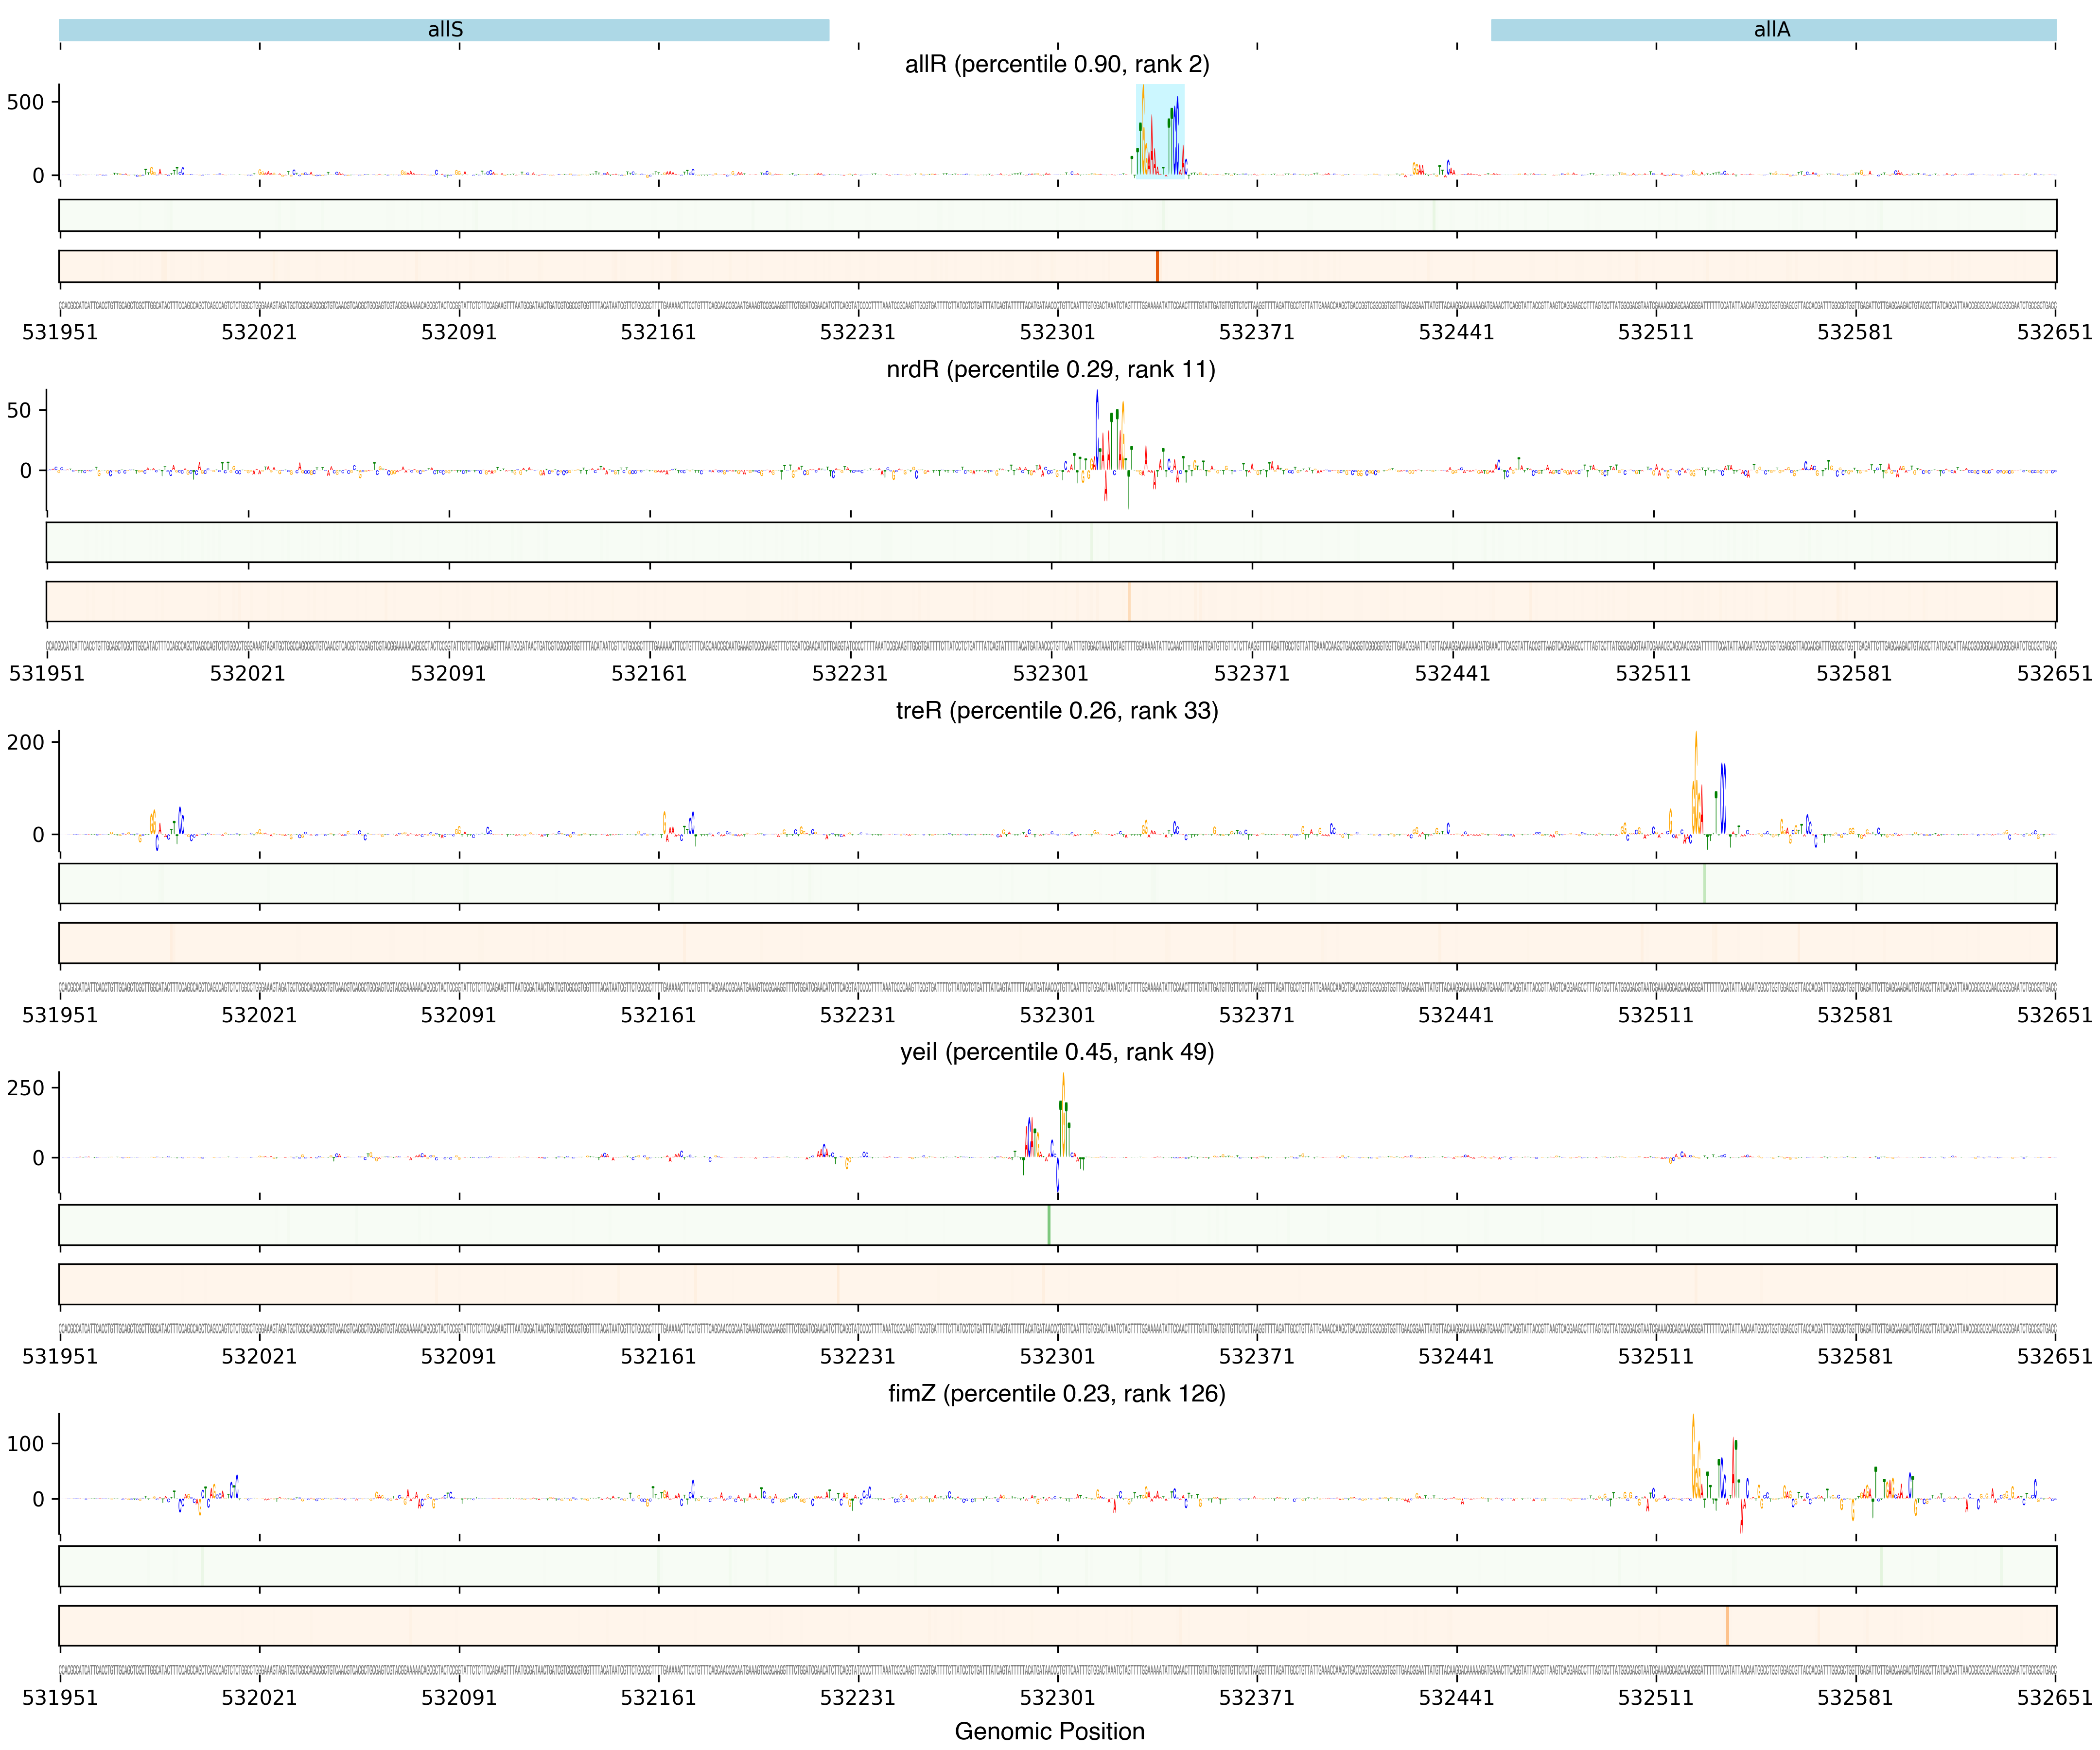Click the allS gene annotation bar
2100x1750 pixels.
[x=444, y=30]
